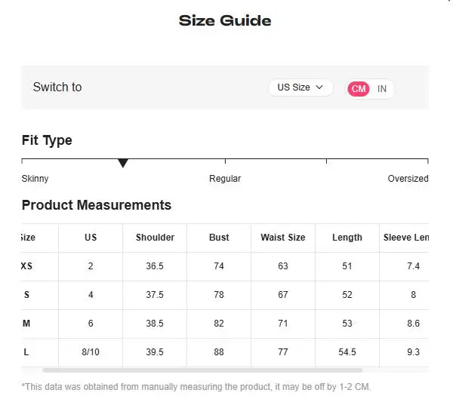Click the Oversized fit label

408,178
